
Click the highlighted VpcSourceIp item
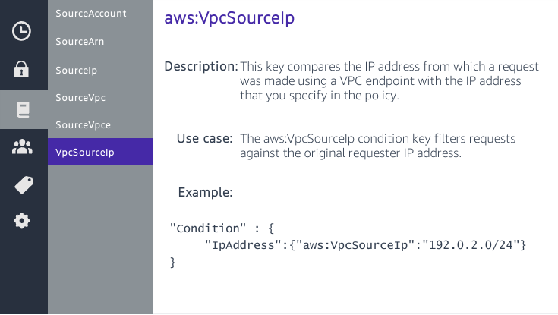tap(85, 152)
